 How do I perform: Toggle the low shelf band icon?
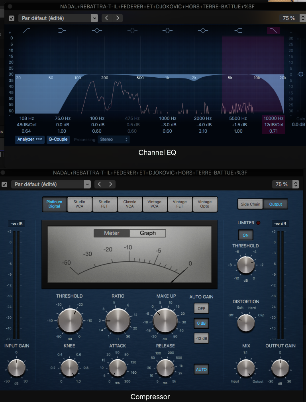[x=62, y=31]
